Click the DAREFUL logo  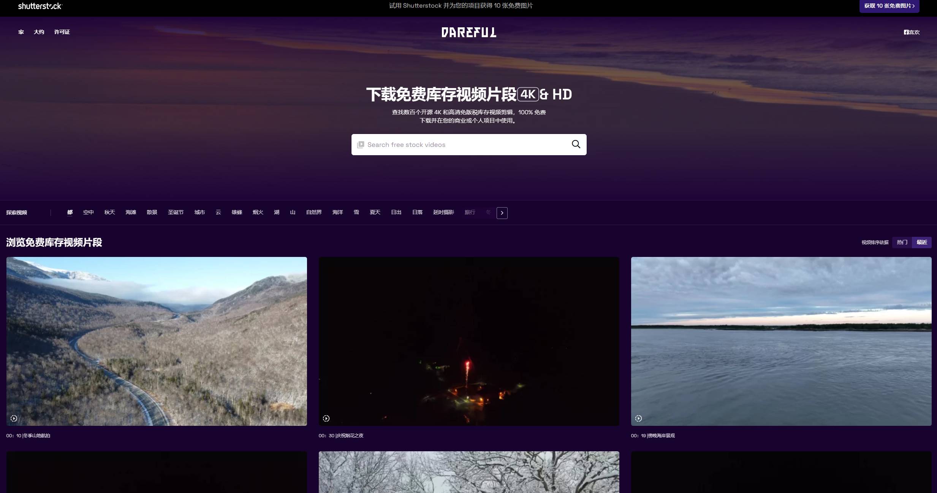tap(468, 32)
